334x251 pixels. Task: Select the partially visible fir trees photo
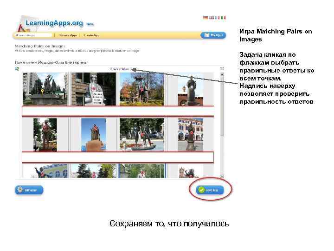pyautogui.click(x=93, y=171)
